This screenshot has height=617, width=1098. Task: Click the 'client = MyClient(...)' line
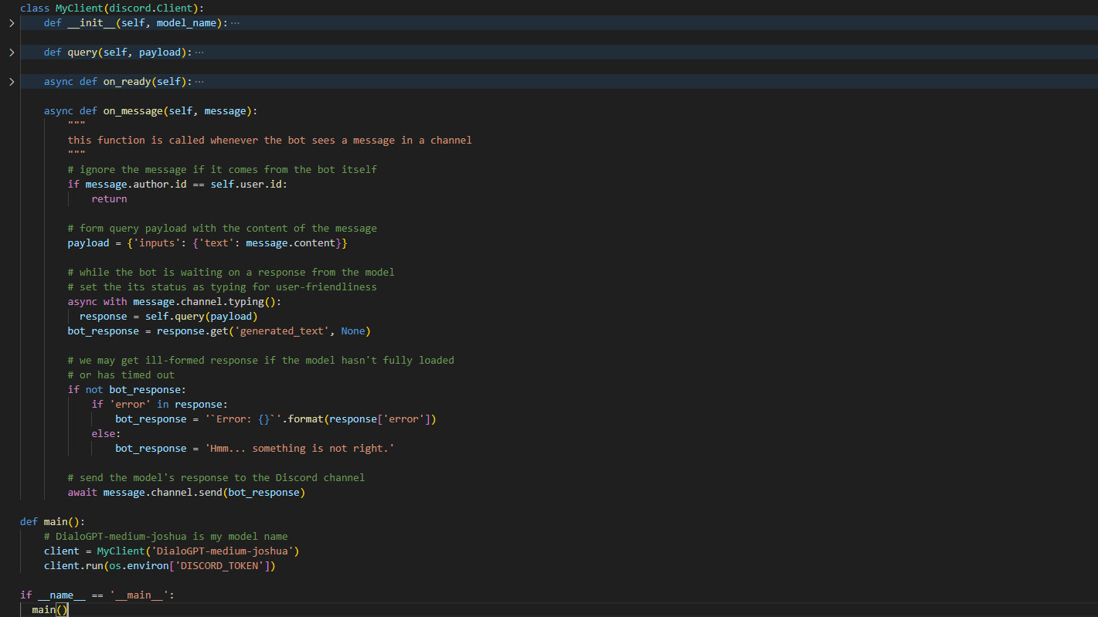click(x=172, y=551)
